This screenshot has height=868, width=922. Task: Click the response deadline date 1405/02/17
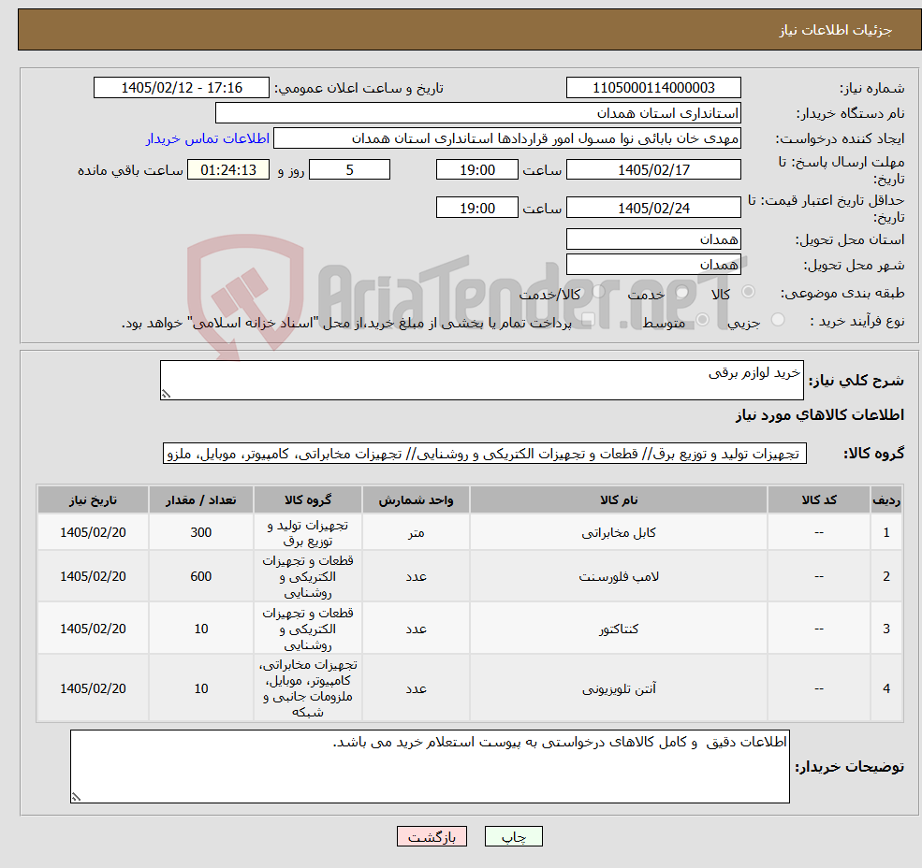coord(653,170)
